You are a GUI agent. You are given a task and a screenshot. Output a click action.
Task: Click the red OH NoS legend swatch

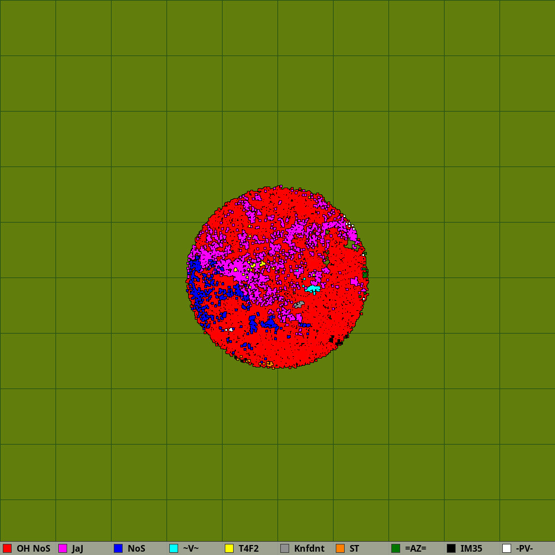pyautogui.click(x=7, y=548)
